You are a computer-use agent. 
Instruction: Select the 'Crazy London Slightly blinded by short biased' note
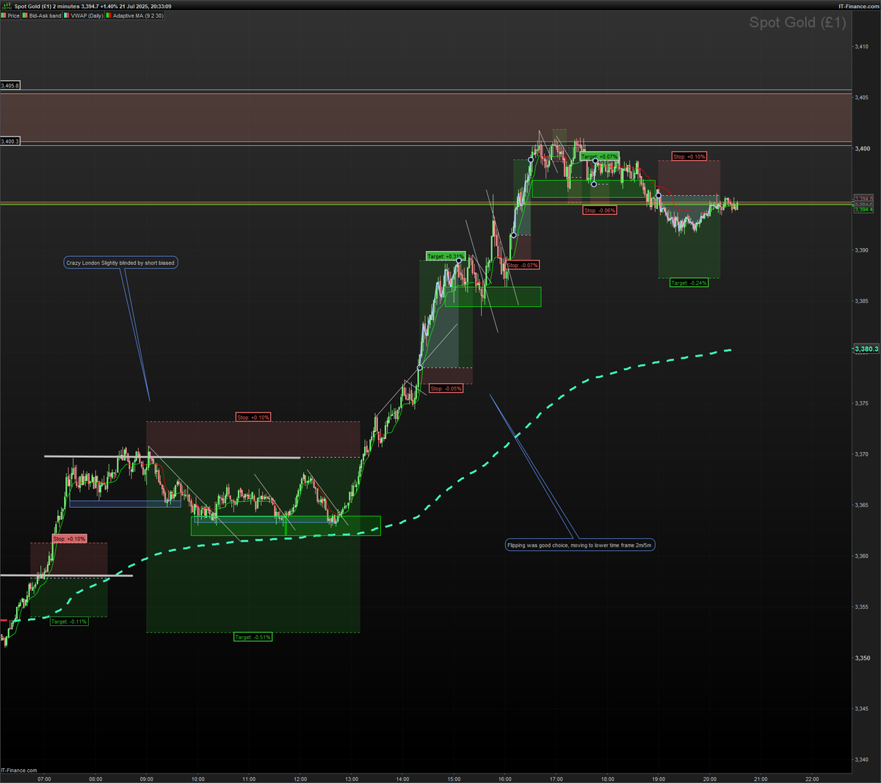(x=121, y=263)
